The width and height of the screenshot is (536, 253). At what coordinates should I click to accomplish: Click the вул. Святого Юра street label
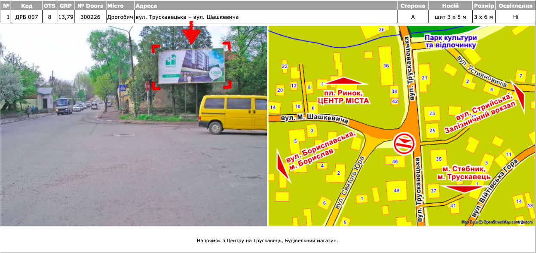coord(350,182)
